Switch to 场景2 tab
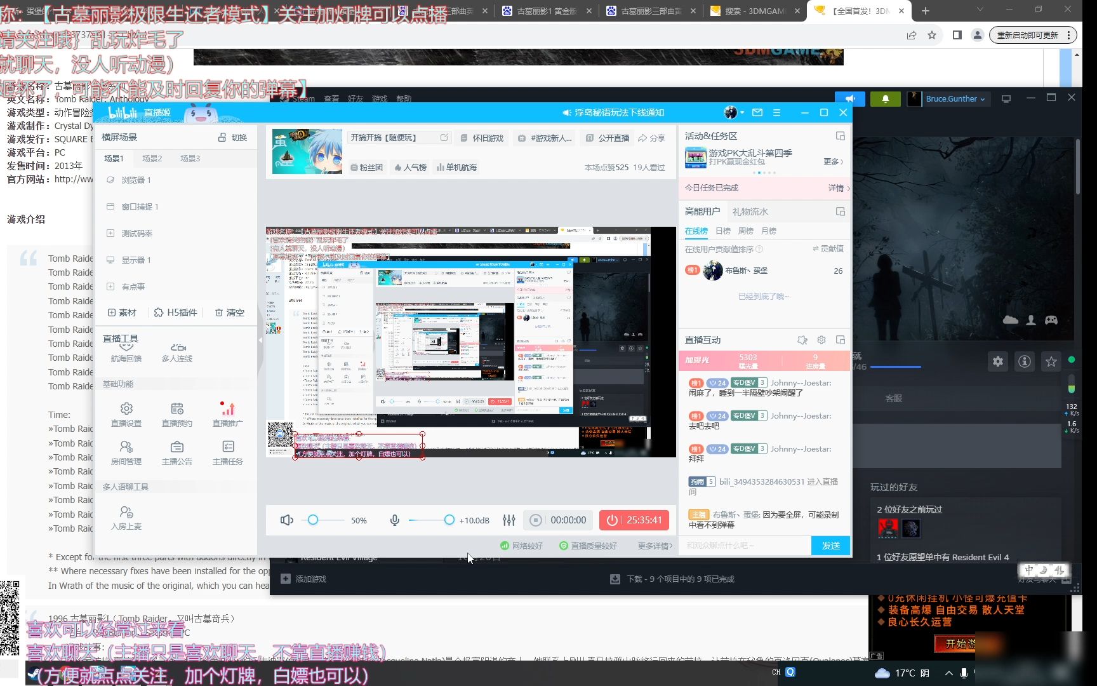 click(152, 158)
